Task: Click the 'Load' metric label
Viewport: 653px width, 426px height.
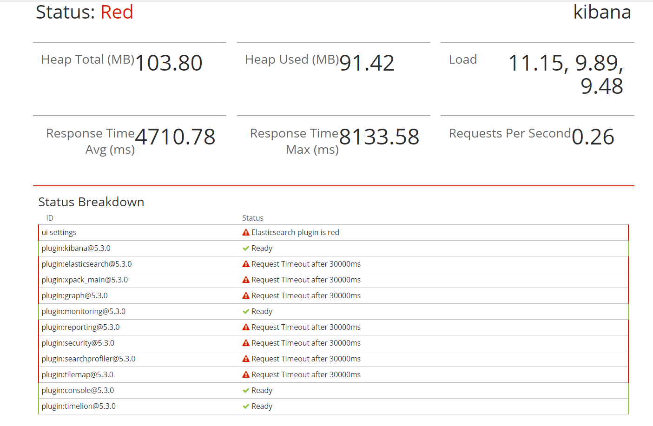Action: pos(463,59)
